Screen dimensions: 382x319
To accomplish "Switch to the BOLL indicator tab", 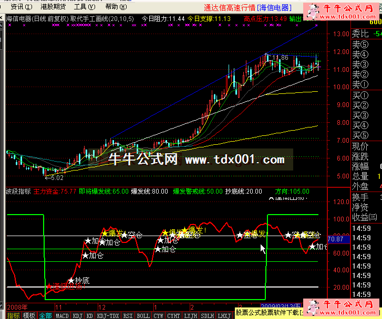I will 143,316.
